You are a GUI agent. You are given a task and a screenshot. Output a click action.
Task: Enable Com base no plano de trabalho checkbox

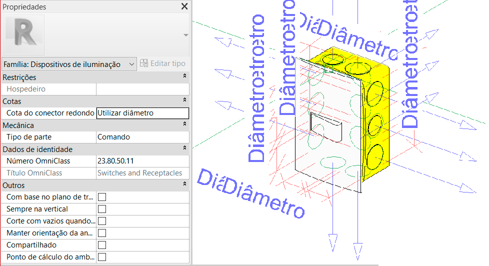coord(102,197)
